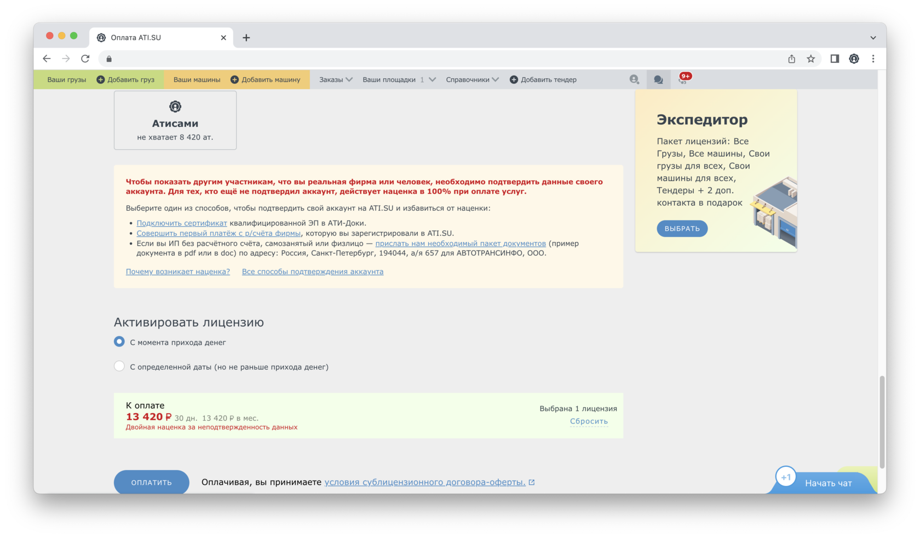The width and height of the screenshot is (920, 538).
Task: Click Добавить груз
Action: (125, 79)
